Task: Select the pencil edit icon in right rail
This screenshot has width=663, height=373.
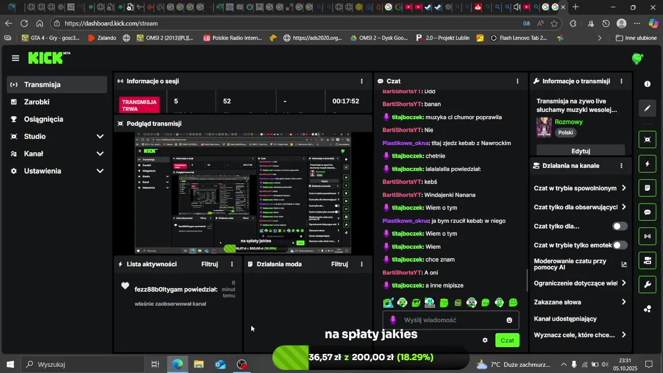Action: 647,108
